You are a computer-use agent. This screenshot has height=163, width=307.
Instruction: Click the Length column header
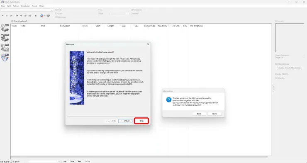point(111,26)
